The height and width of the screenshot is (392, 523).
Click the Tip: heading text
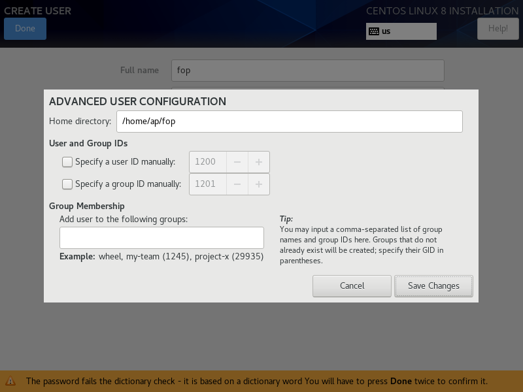pos(286,219)
